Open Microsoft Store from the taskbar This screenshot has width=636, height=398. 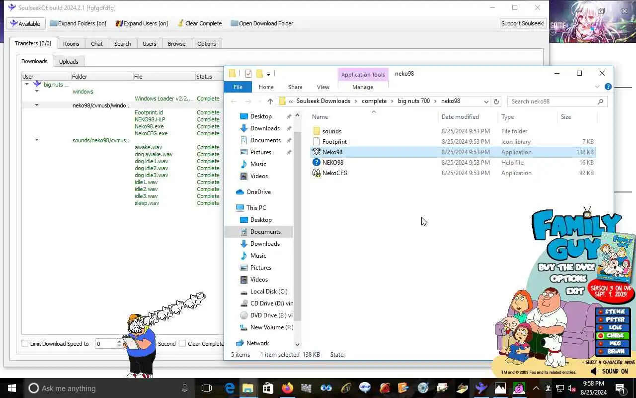[267, 388]
